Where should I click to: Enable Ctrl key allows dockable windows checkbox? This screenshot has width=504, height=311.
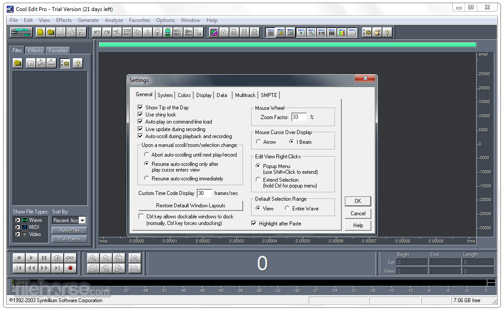click(x=141, y=217)
